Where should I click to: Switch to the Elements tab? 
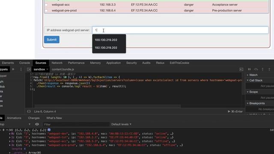(x=8, y=63)
